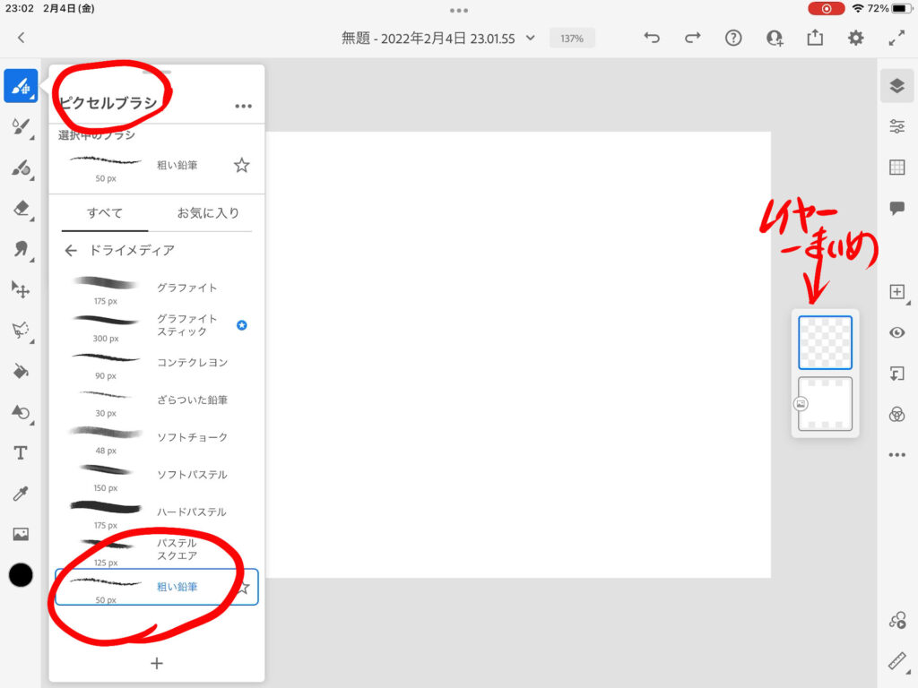This screenshot has height=688, width=918.
Task: Favorite the selected 粗い鉛筆 brush star
Action: (x=241, y=165)
